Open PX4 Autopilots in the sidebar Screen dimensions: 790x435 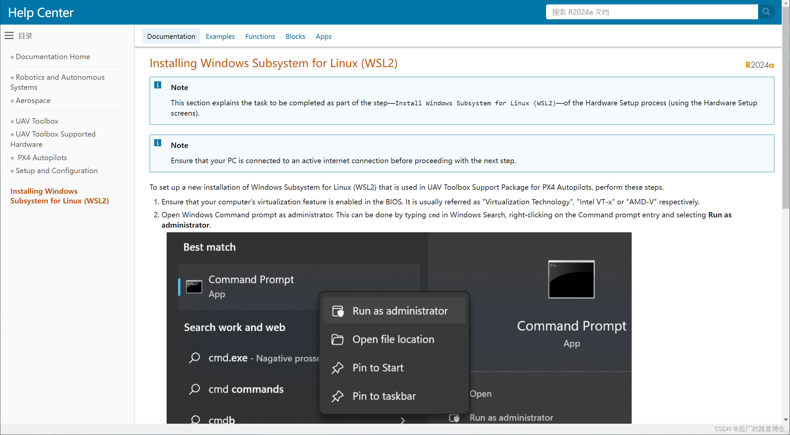coord(42,158)
